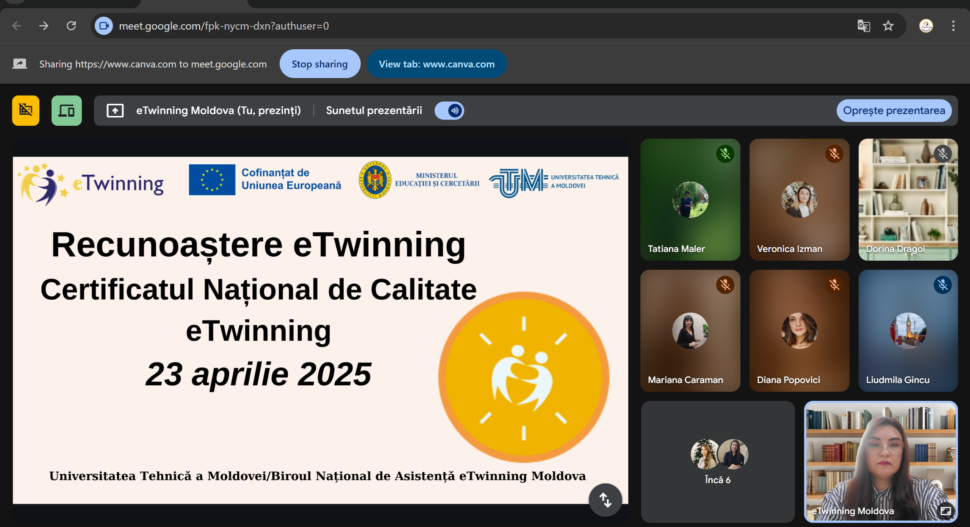
Task: Click Stop sharing button
Action: pos(320,64)
